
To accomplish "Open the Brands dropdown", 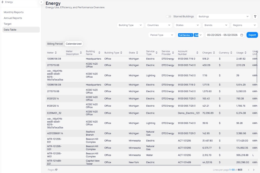I will [x=216, y=25].
